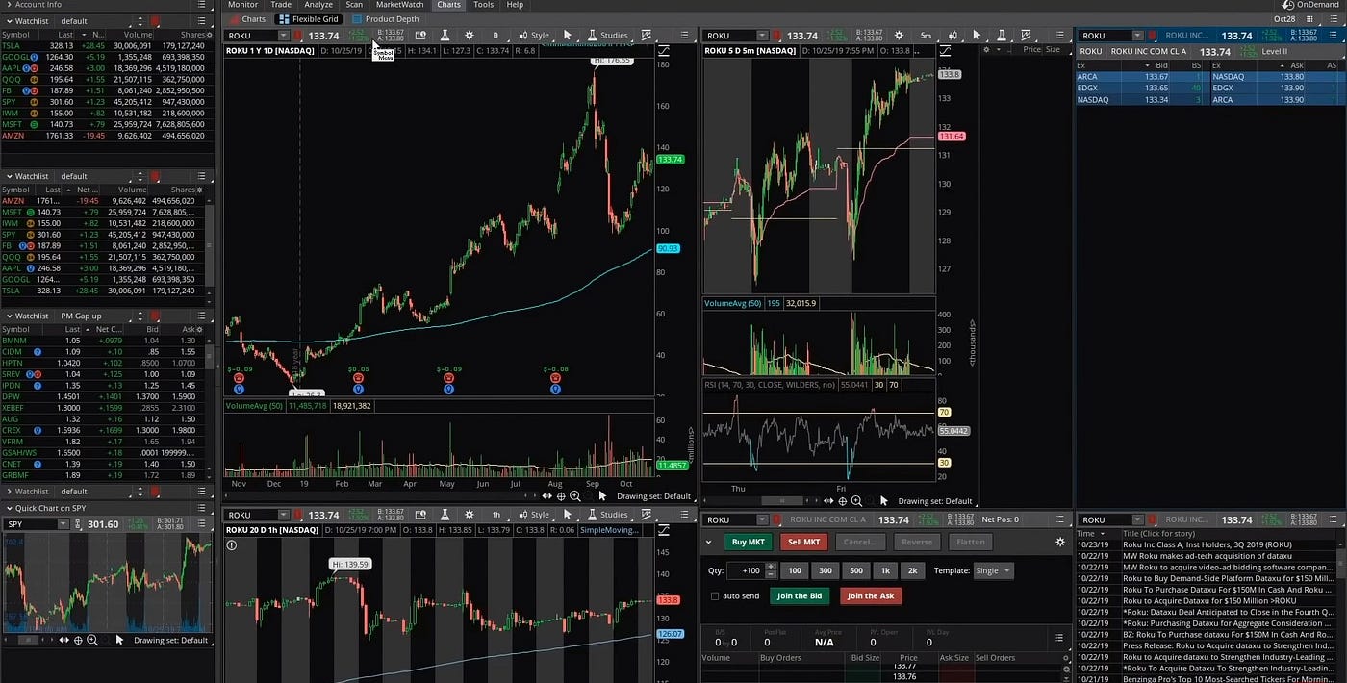1347x683 pixels.
Task: Open the ROKU symbol dropdown in the 1Y chart
Action: 283,36
